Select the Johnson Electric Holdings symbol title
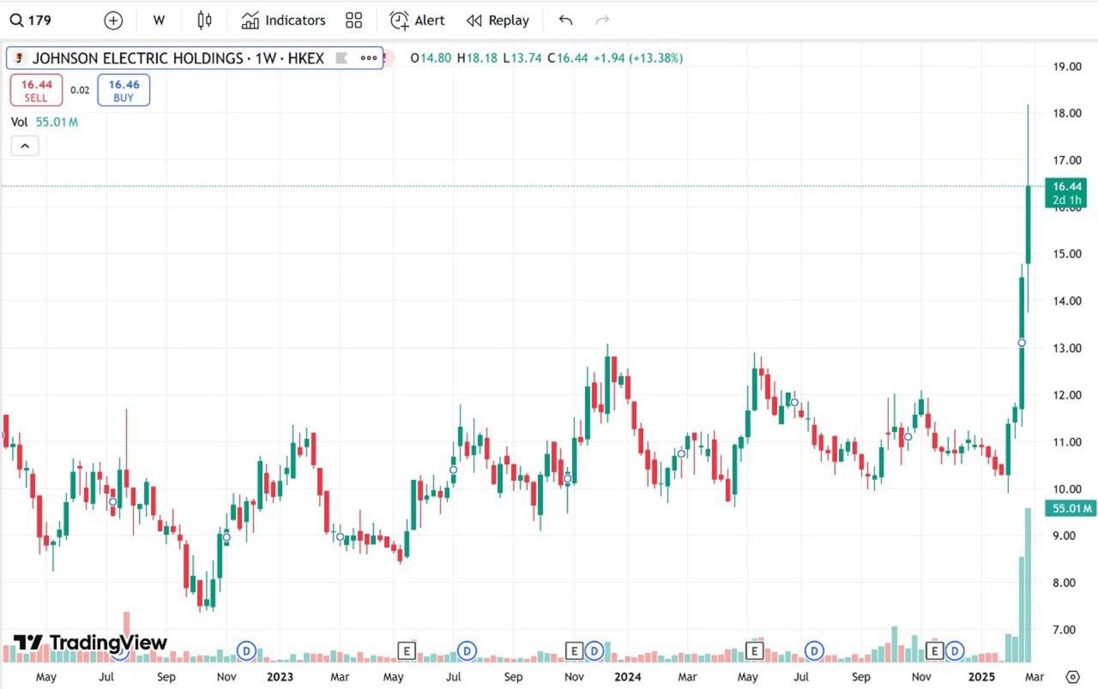 click(178, 58)
